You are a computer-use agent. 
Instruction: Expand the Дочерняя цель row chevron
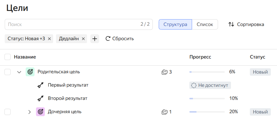(29, 112)
